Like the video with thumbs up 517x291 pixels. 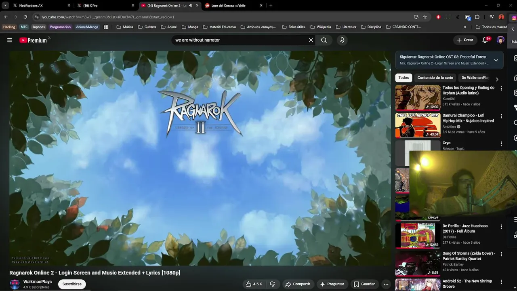[x=254, y=284]
